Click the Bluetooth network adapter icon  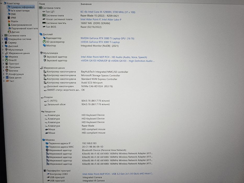(47, 150)
